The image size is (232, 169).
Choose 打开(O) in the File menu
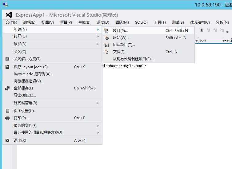point(53,36)
